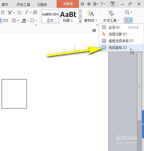Apply the 正文 style
The width and height of the screenshot is (144, 151).
tap(50, 16)
